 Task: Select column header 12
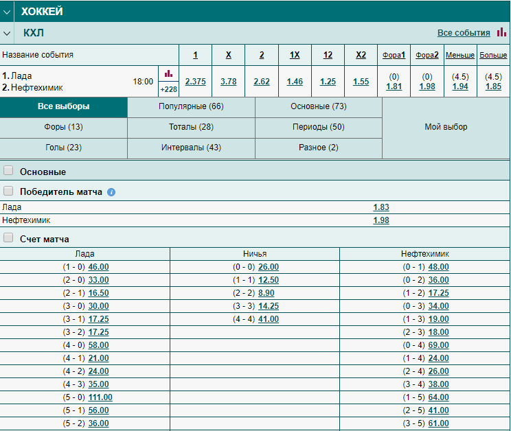point(328,55)
